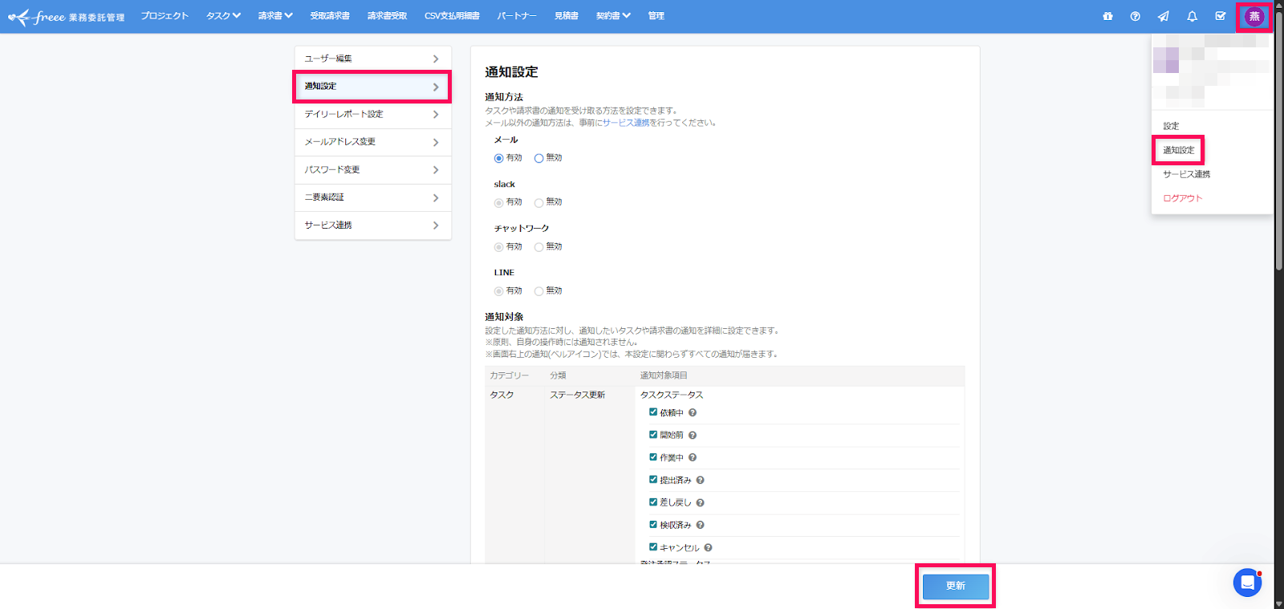Open サービス連携 row in the left sidebar
Screen dimensions: 1284x609
pyautogui.click(x=373, y=225)
